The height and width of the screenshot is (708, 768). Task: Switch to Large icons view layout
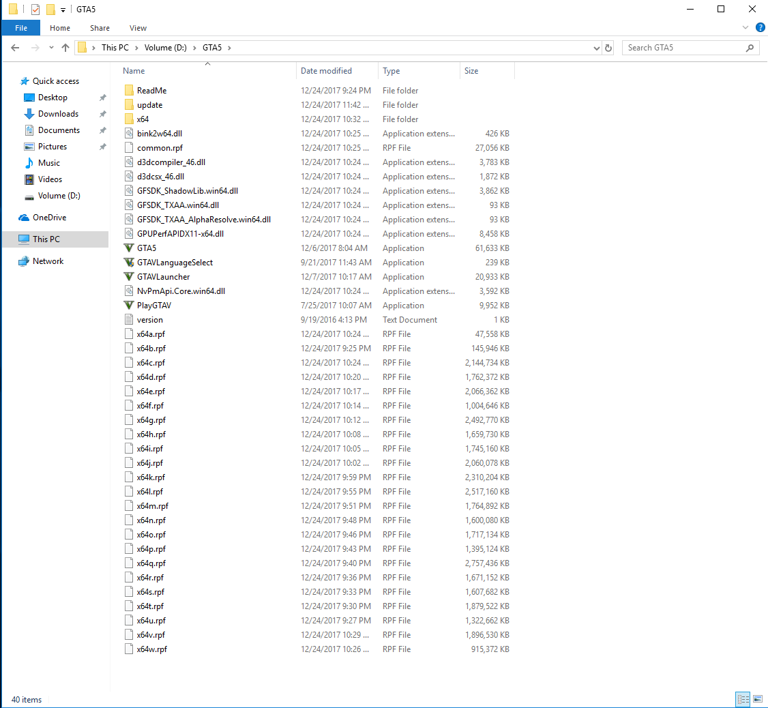758,699
